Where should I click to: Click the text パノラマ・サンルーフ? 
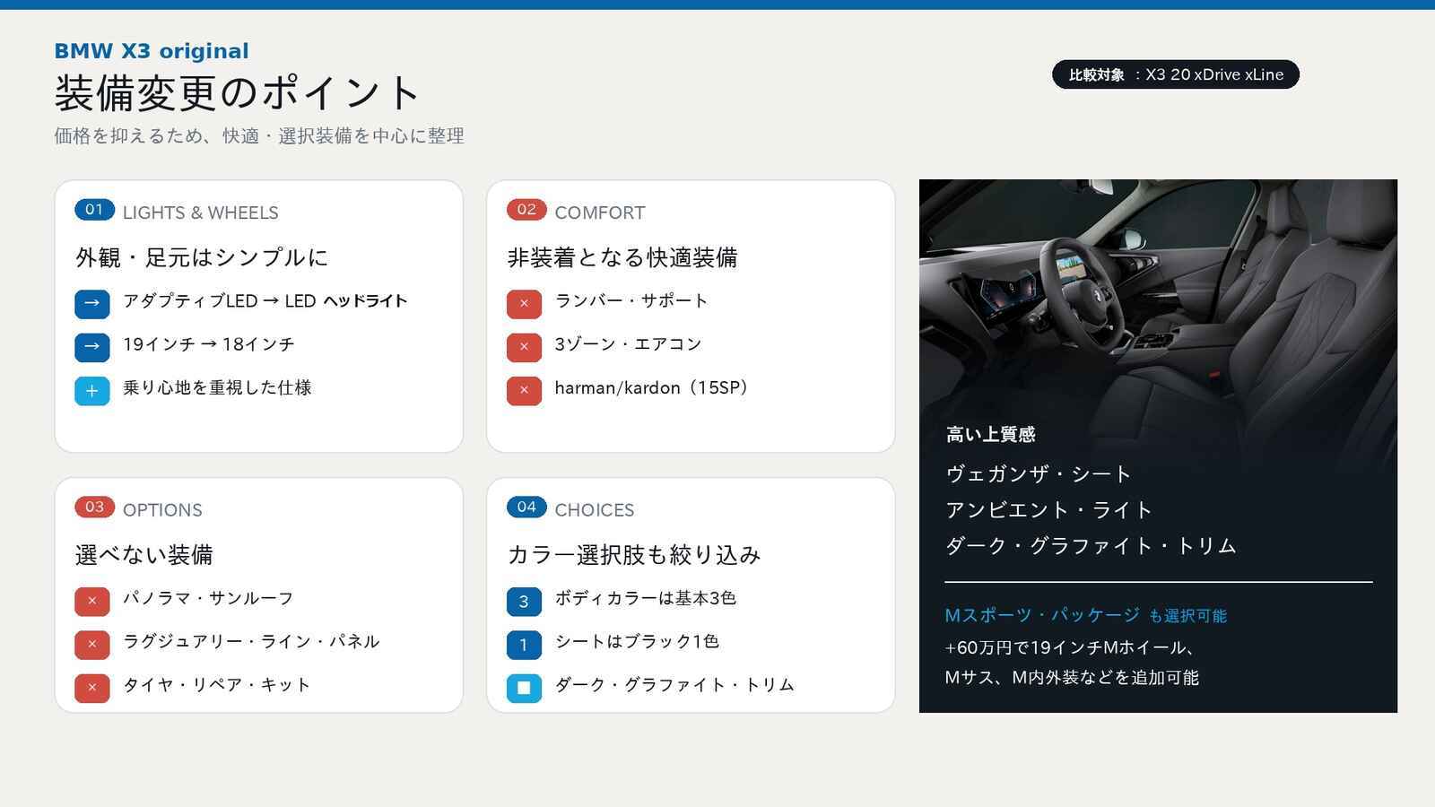coord(208,598)
